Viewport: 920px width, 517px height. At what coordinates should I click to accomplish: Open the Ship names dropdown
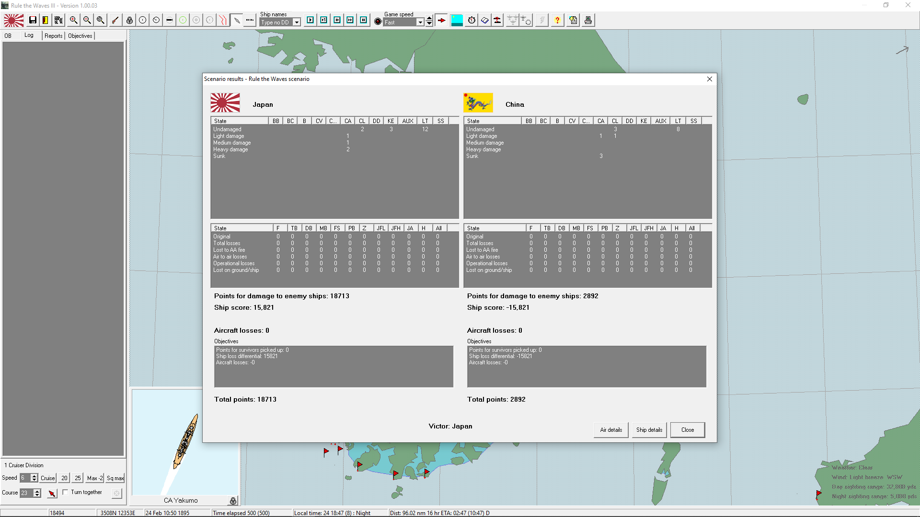[x=297, y=22]
